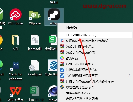Select the Maxon Cinema 4D shortcut icon

click(53, 91)
